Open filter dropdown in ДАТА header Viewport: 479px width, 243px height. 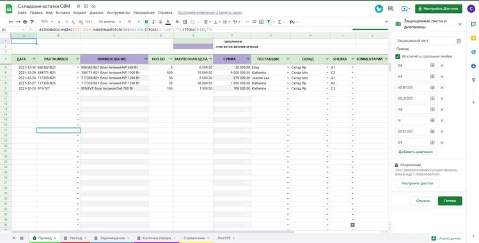[34, 59]
